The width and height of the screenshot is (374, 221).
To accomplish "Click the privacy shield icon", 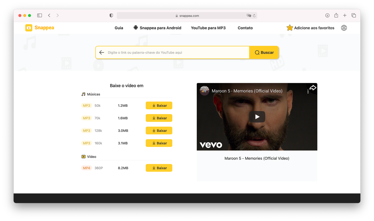I will click(111, 16).
